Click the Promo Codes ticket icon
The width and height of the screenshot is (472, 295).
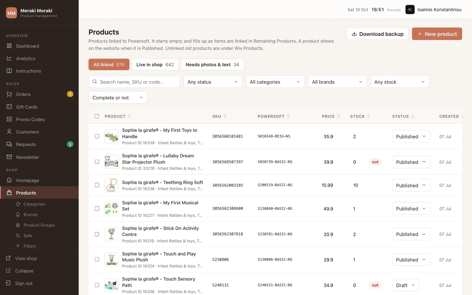point(9,119)
